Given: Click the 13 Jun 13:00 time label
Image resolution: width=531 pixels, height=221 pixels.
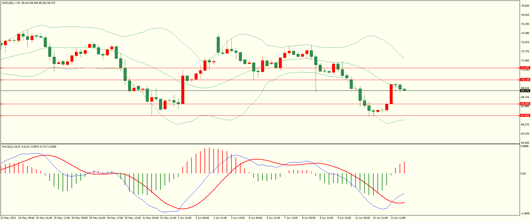Looking at the screenshot, I should coord(398,218).
